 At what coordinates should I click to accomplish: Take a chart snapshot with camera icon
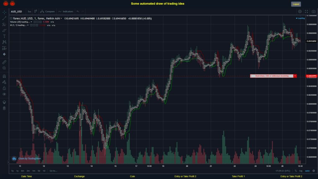tap(314, 11)
